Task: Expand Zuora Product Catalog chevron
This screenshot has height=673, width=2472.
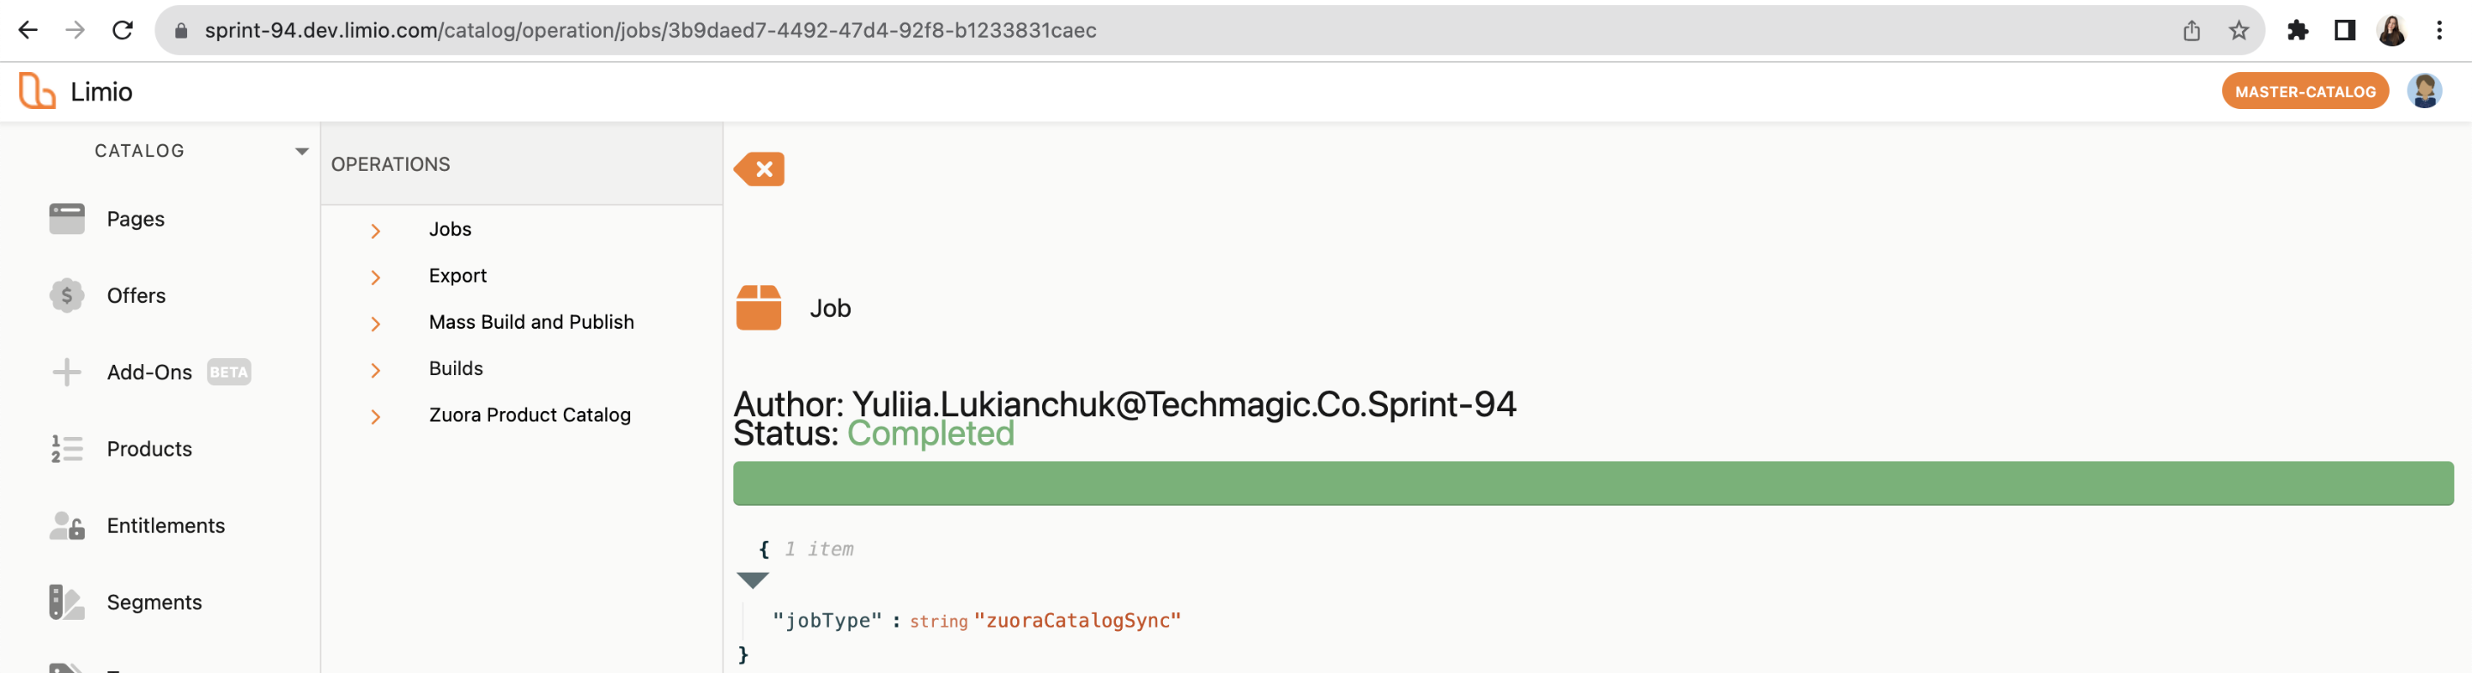Action: point(375,416)
